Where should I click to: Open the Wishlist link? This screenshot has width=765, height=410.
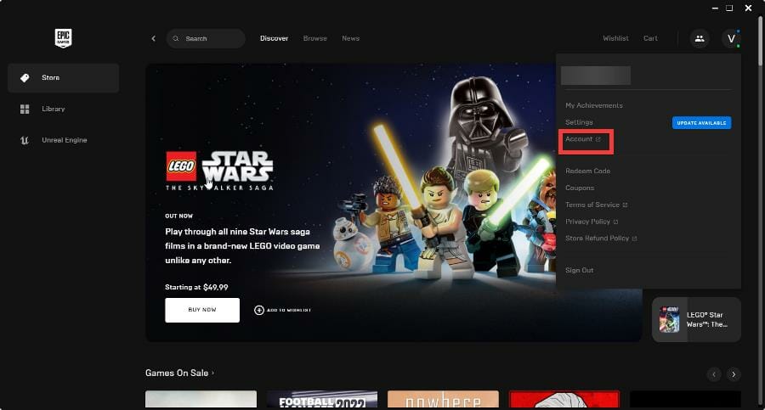(x=615, y=38)
